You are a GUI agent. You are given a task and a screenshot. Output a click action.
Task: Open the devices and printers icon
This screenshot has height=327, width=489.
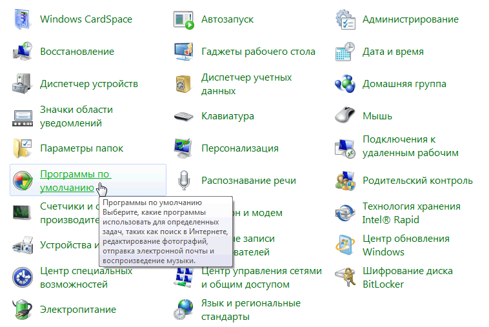(23, 245)
